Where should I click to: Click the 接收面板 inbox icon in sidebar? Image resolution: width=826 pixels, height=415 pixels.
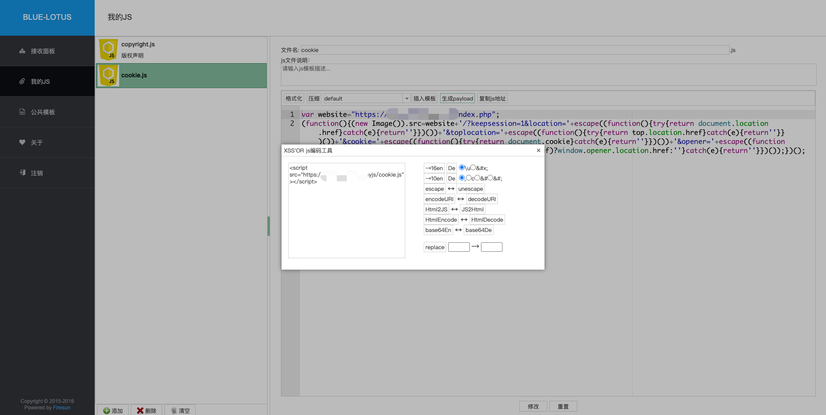(x=22, y=51)
